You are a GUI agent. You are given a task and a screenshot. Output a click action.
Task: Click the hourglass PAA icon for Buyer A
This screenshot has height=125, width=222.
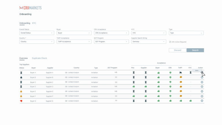[134, 73]
